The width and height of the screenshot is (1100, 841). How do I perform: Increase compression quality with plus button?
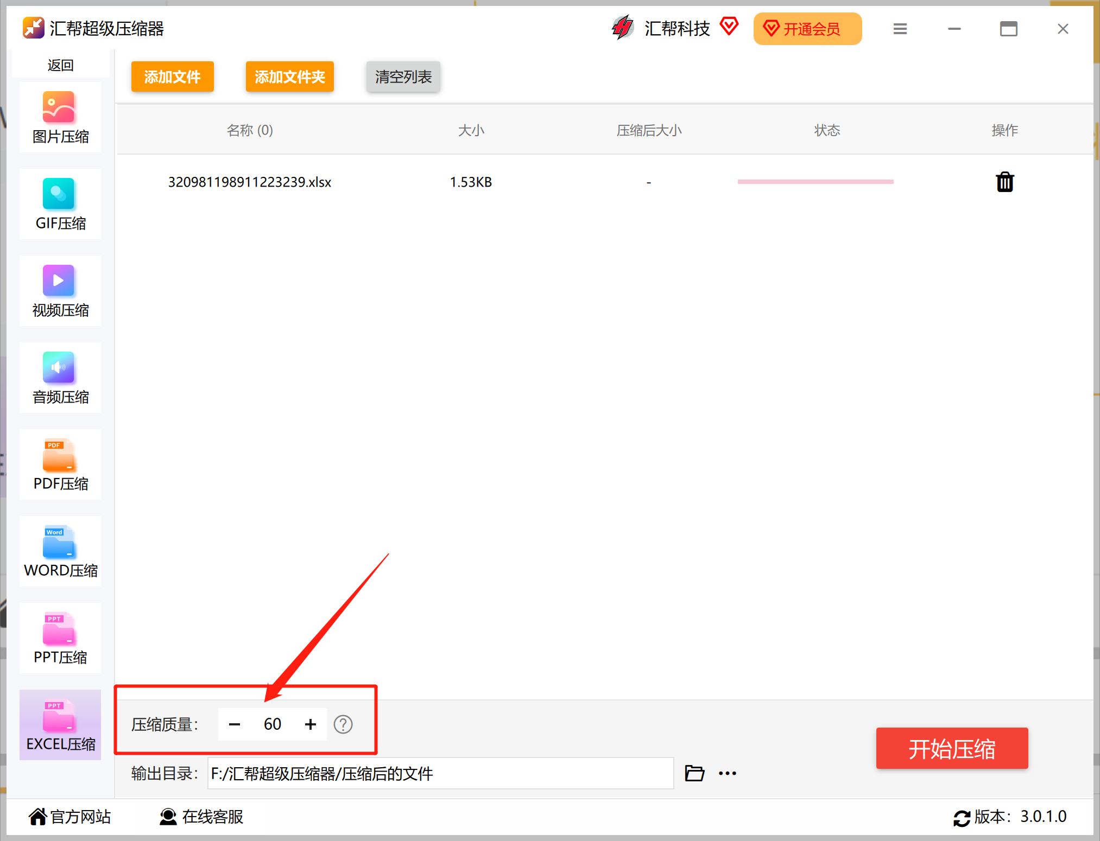point(311,724)
